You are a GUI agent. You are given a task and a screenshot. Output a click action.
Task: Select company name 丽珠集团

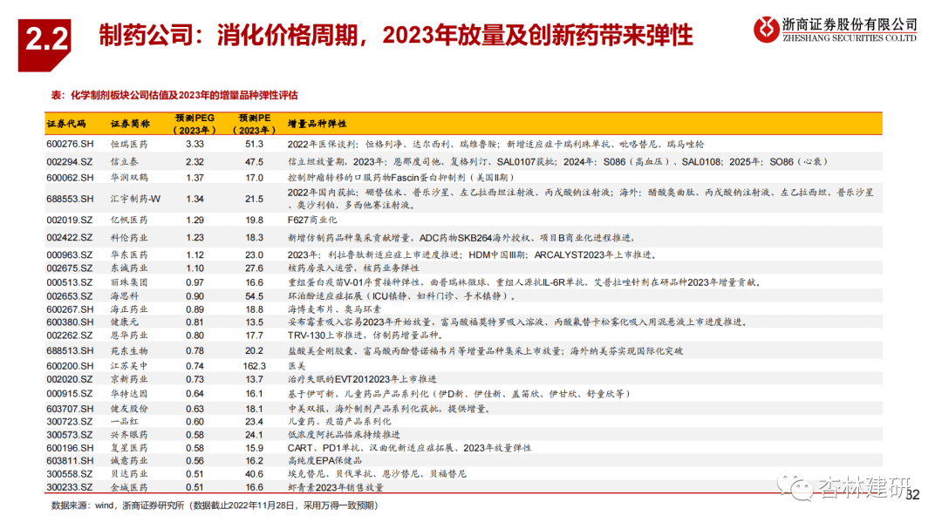pos(128,282)
